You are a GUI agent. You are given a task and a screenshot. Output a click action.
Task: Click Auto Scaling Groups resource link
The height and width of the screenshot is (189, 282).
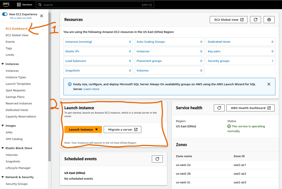coord(151,42)
